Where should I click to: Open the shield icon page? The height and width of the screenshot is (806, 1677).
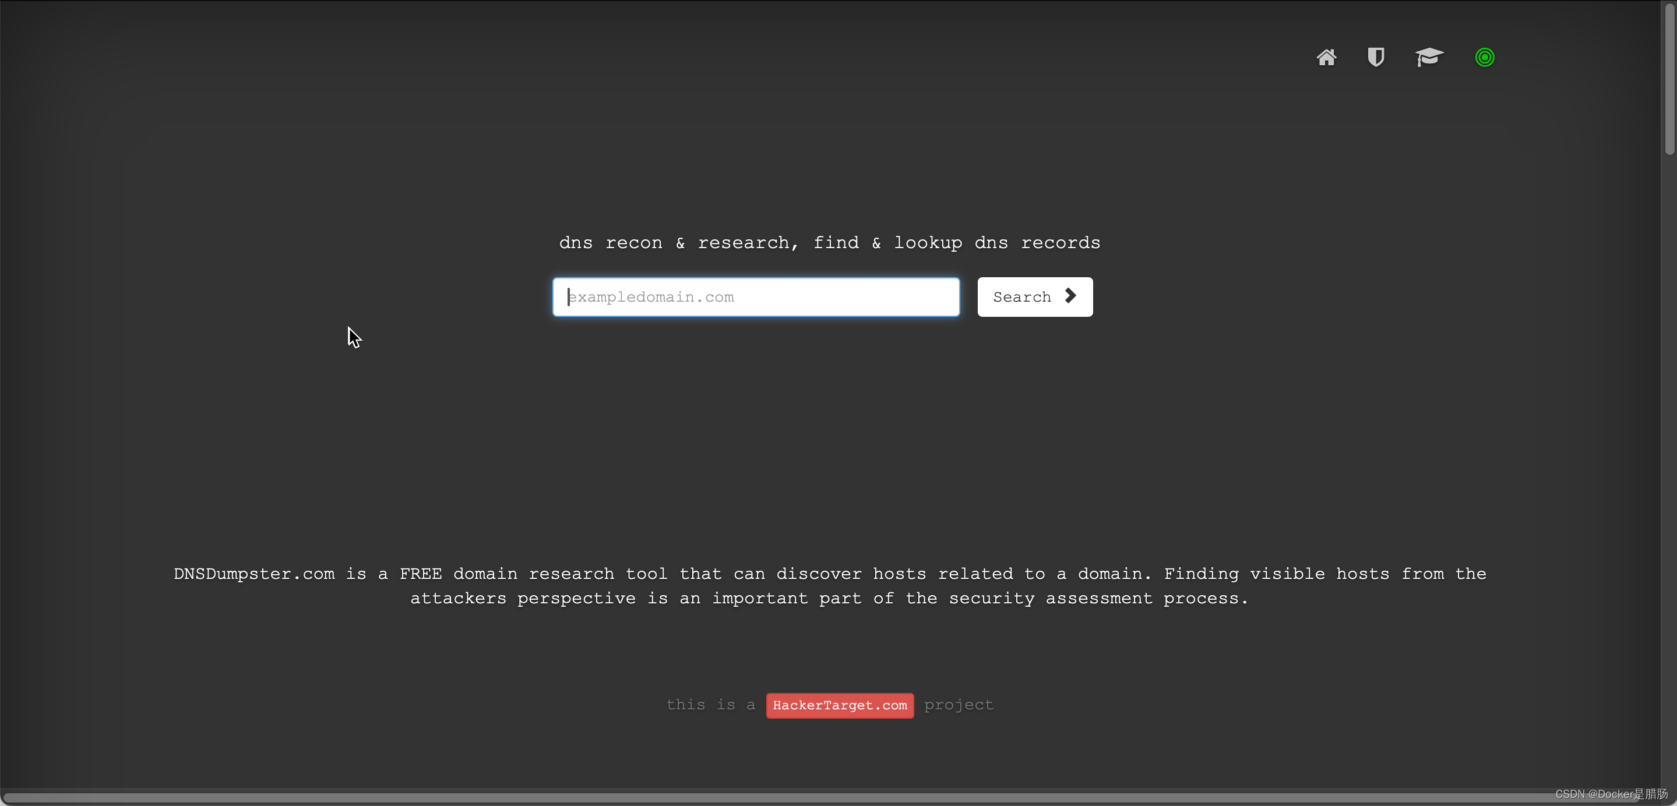(1376, 57)
